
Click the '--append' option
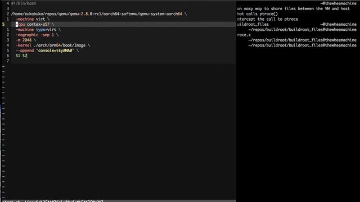pos(25,50)
